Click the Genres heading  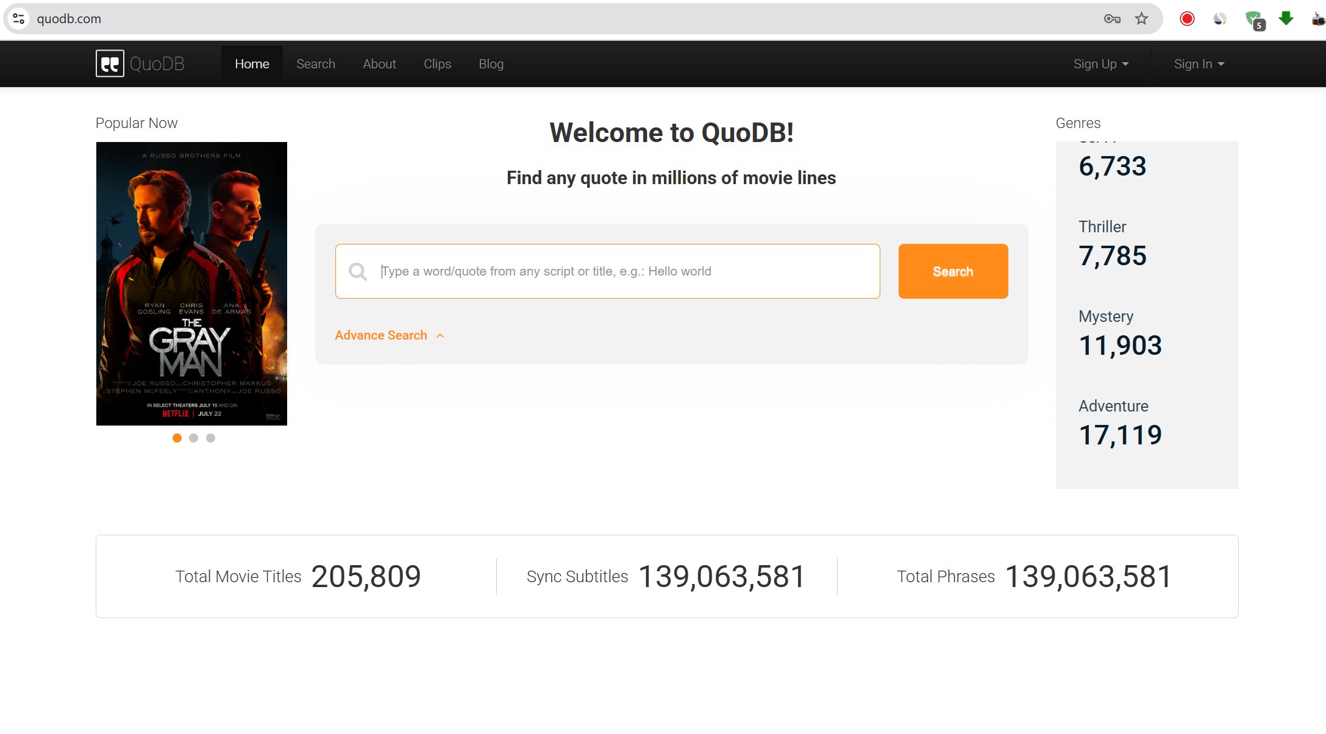(x=1078, y=123)
